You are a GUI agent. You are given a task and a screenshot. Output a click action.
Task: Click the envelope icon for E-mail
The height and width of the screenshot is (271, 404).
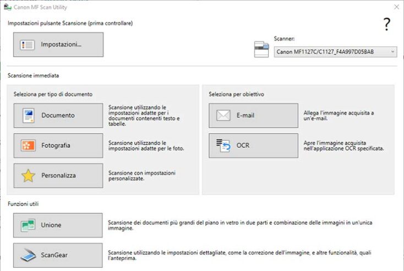223,115
